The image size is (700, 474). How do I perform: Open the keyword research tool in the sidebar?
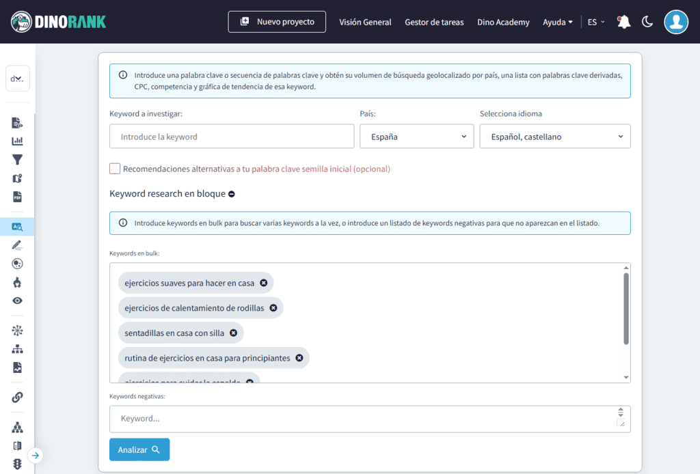(x=18, y=225)
